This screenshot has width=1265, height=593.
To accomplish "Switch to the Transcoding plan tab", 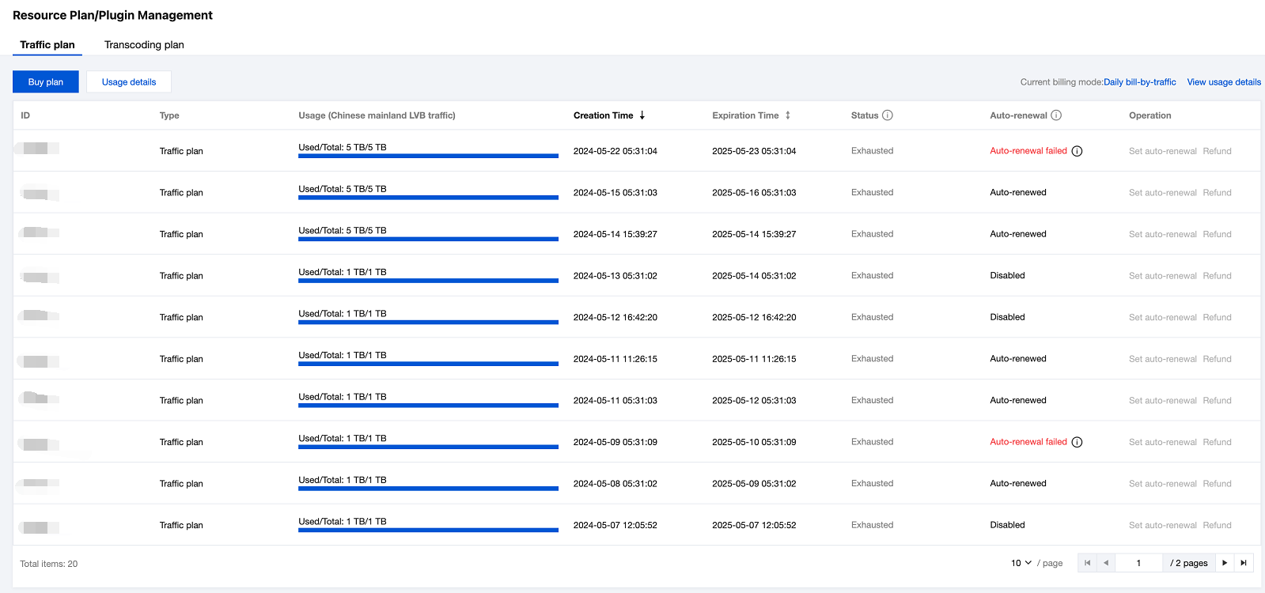I will pyautogui.click(x=144, y=45).
